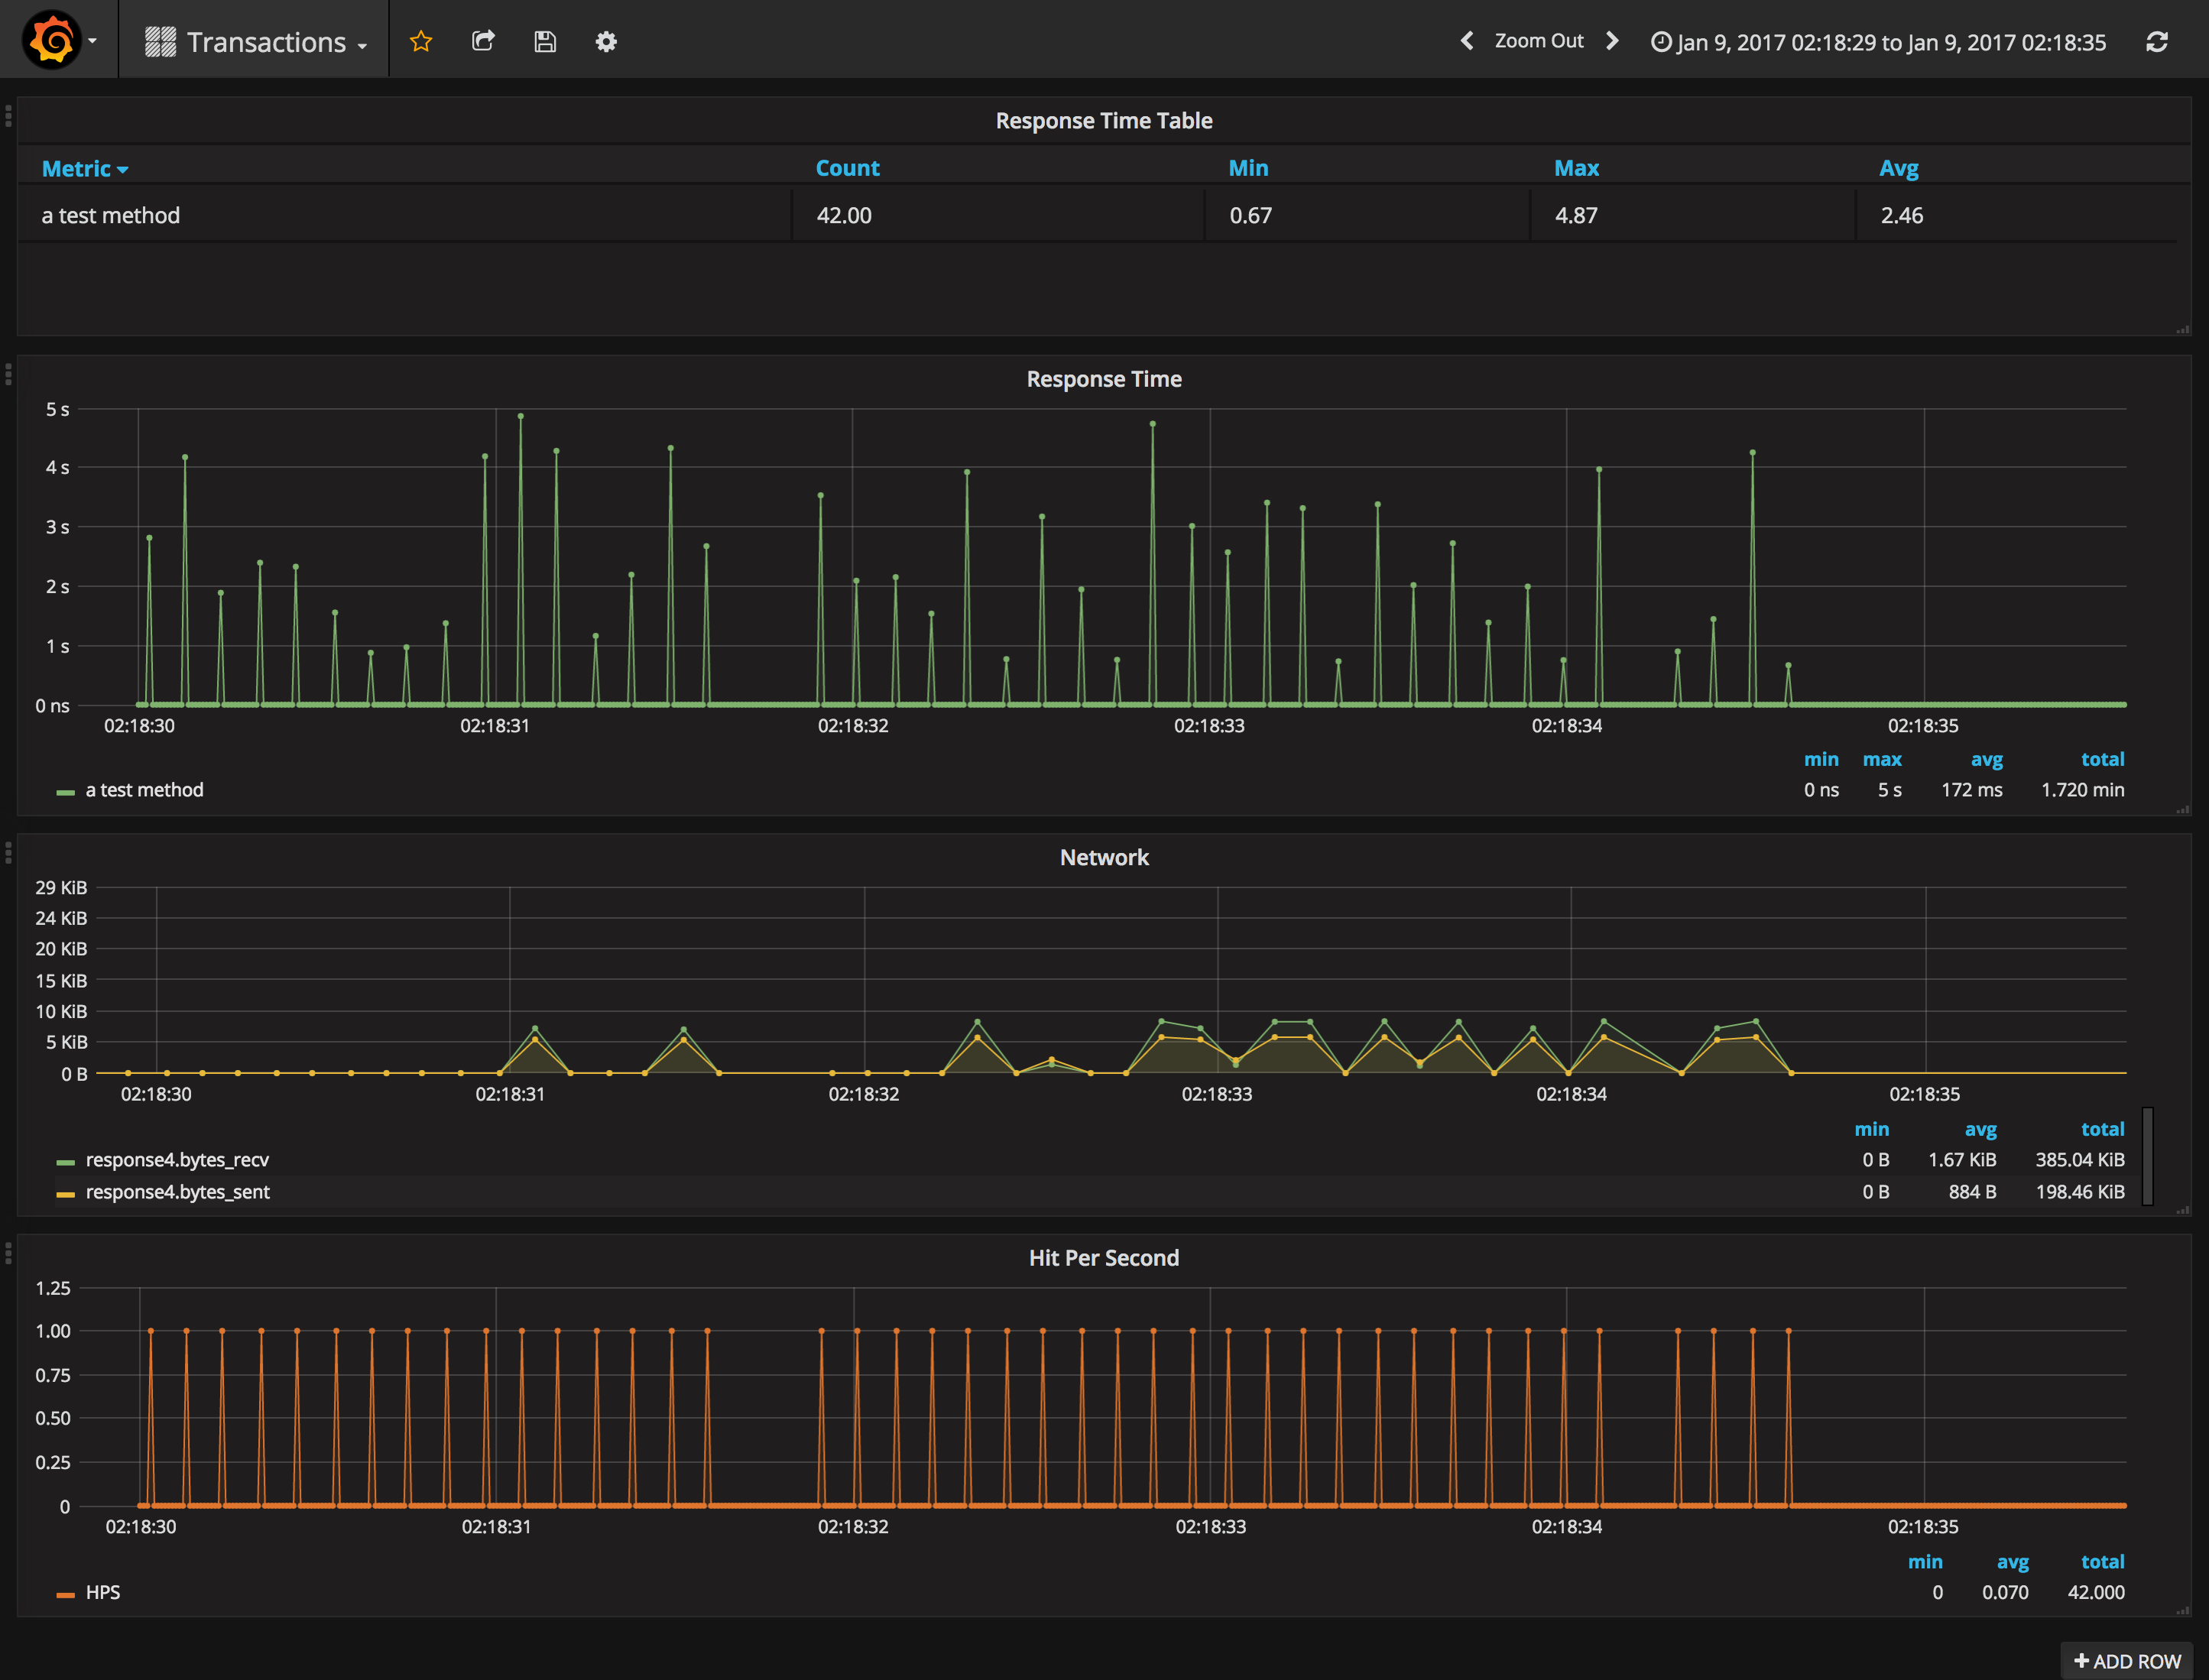Image resolution: width=2209 pixels, height=1680 pixels.
Task: Shift time range forward with the right arrow
Action: tap(1612, 41)
